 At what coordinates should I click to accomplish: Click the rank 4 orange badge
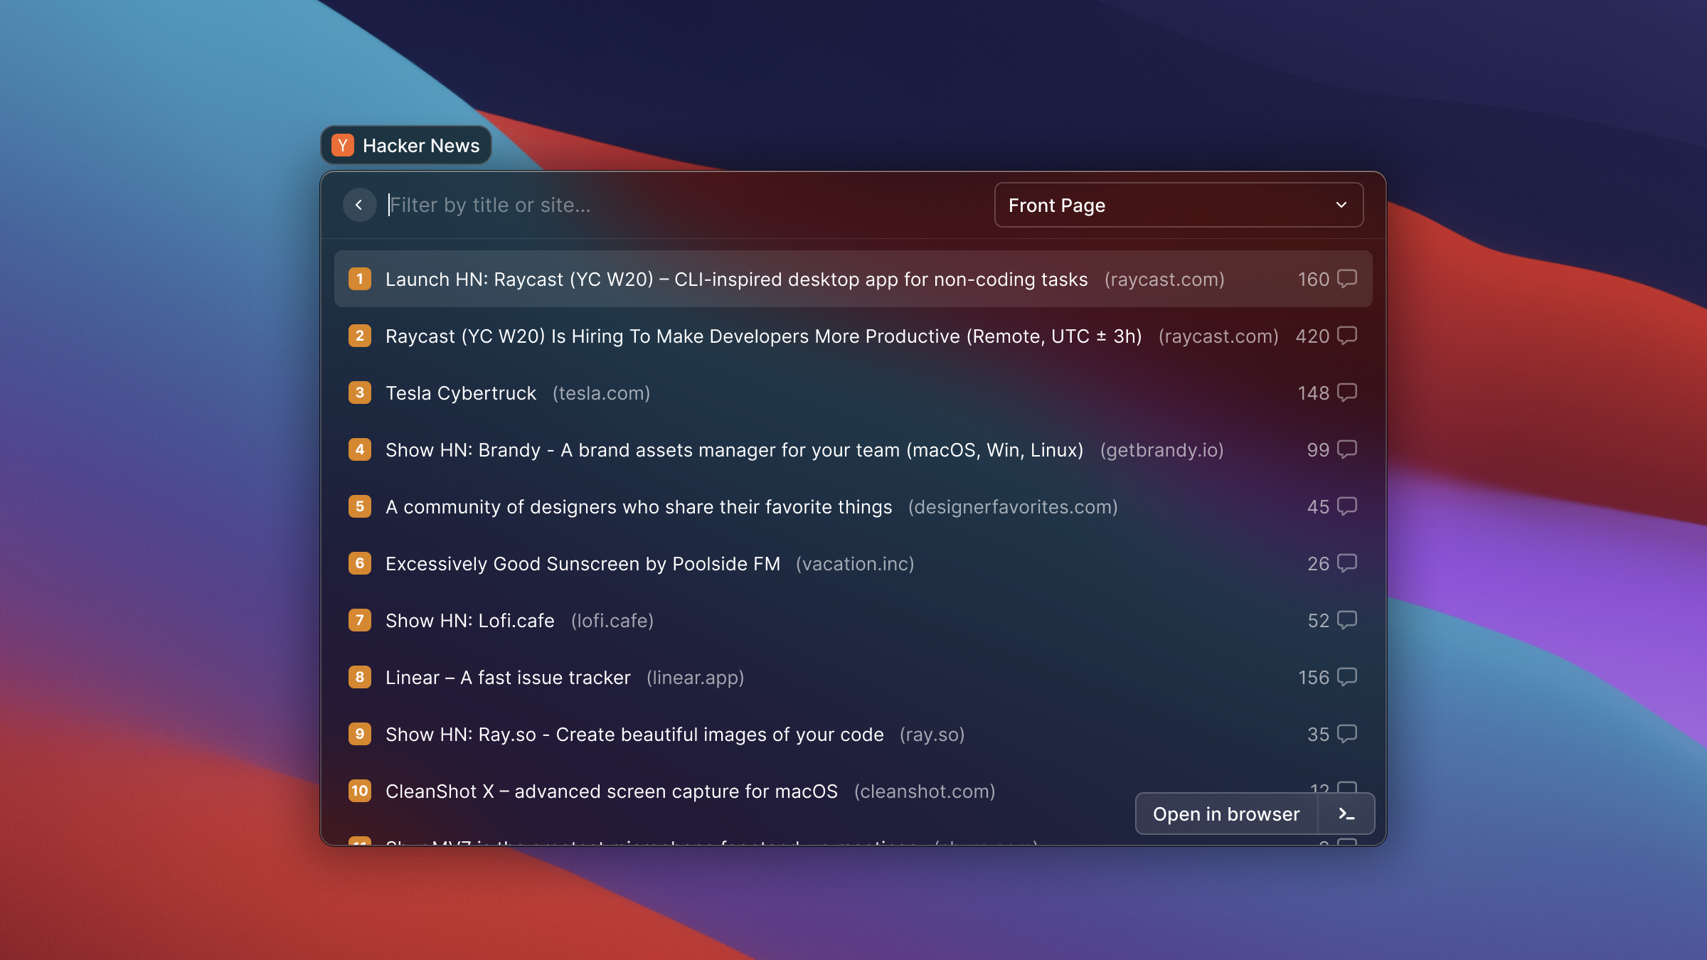(360, 449)
